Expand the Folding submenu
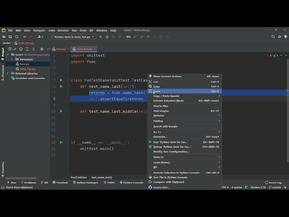 185,121
